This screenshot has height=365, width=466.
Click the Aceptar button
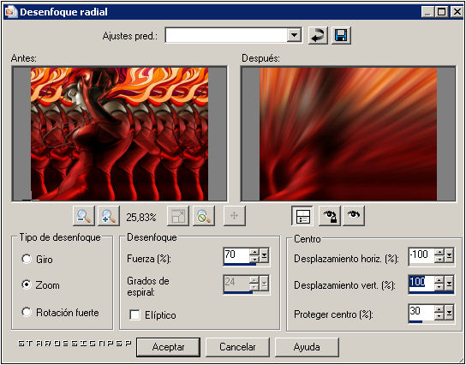169,347
